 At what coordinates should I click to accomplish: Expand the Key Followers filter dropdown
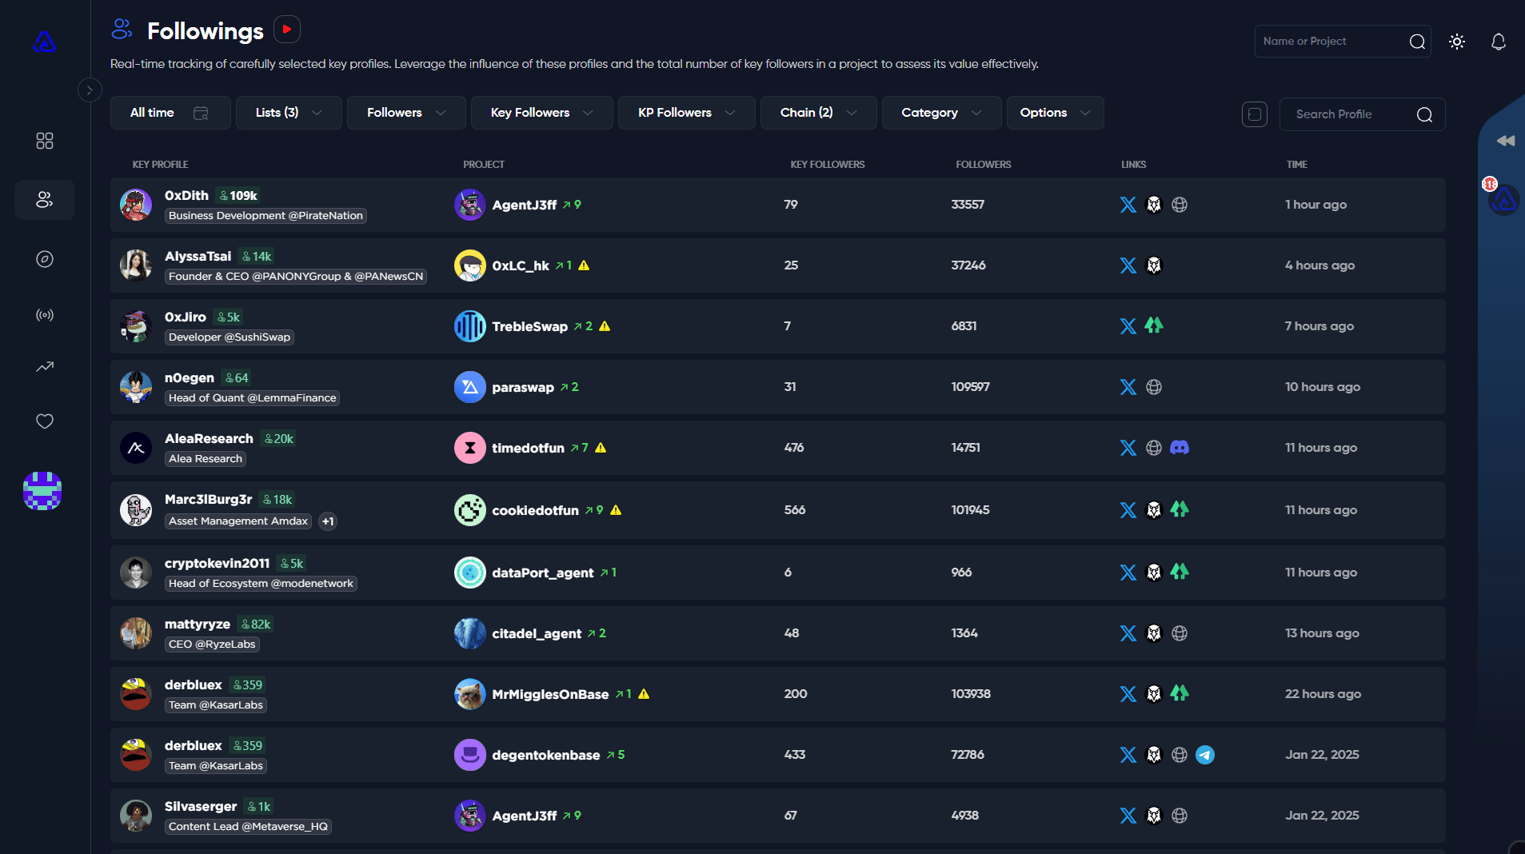pos(541,113)
